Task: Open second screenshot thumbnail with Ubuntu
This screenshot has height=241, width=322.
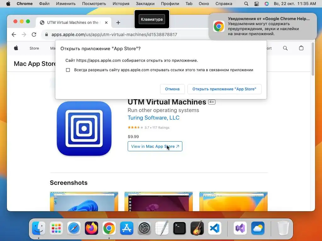Action: pos(158,201)
